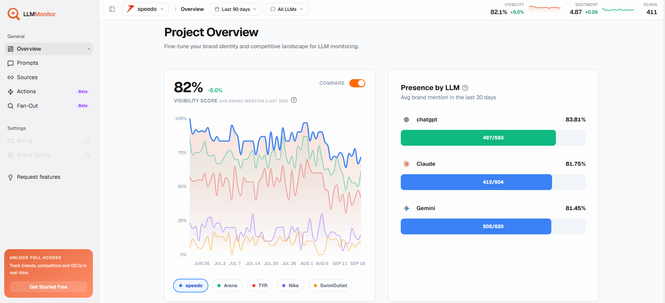Click the Actions lightning bolt icon
Screen dimensions: 665x303
pyautogui.click(x=11, y=91)
